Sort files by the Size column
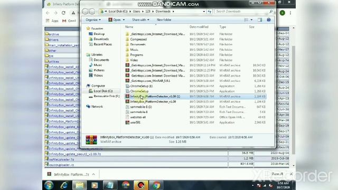This screenshot has width=338, height=190. (x=251, y=27)
